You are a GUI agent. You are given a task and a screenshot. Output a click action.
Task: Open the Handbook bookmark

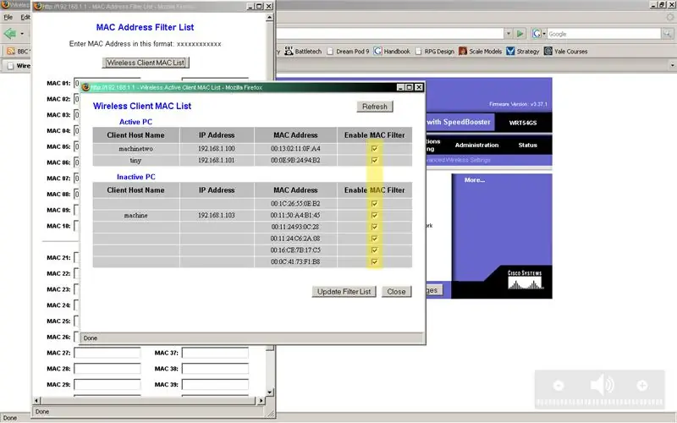point(392,52)
